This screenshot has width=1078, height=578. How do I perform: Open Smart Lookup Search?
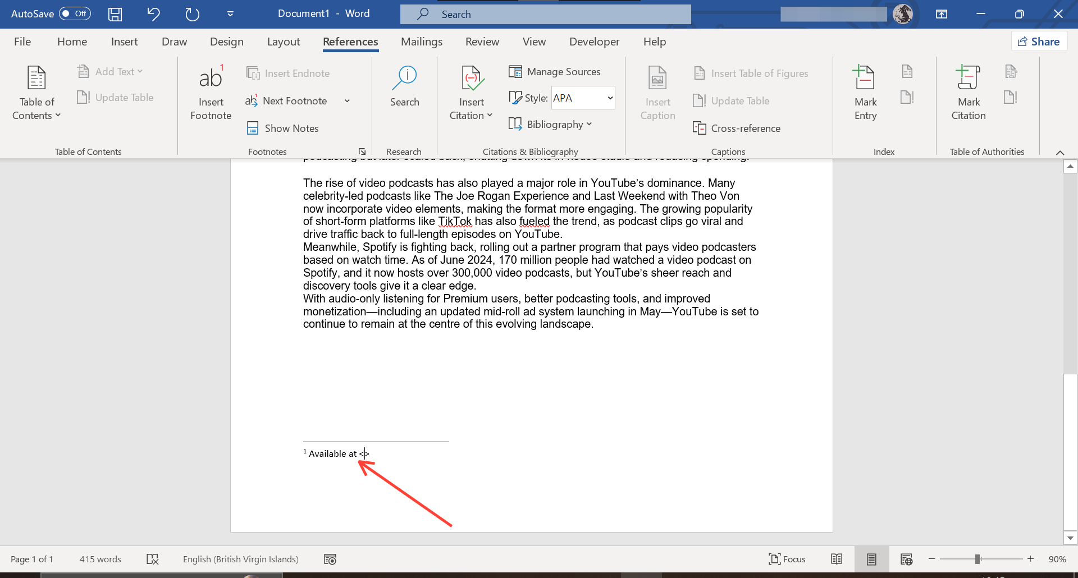click(x=405, y=90)
